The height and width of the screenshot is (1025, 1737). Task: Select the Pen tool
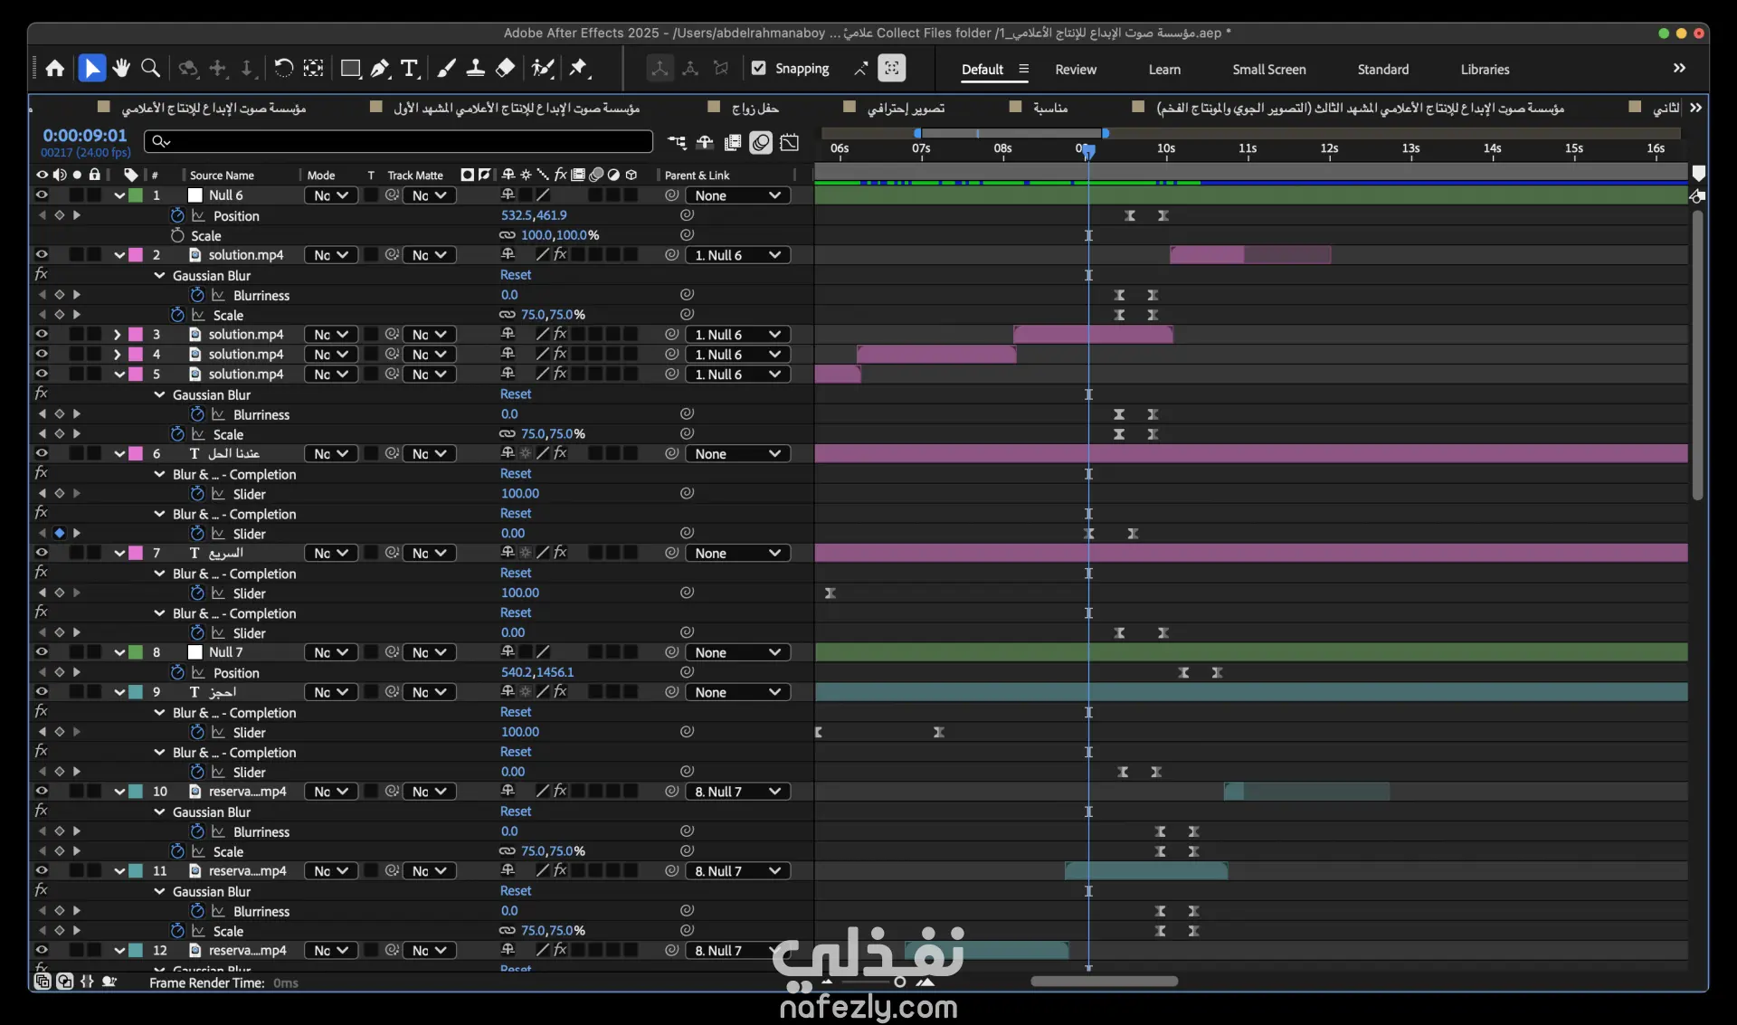point(381,69)
